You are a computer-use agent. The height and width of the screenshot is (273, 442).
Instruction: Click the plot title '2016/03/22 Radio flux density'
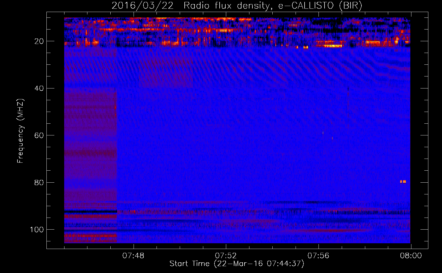[237, 6]
